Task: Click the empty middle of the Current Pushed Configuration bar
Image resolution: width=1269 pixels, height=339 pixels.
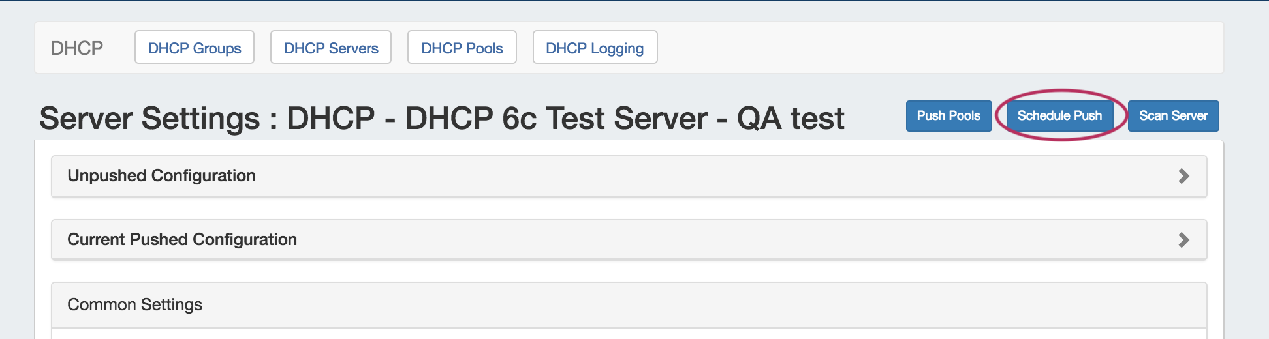Action: [x=653, y=240]
